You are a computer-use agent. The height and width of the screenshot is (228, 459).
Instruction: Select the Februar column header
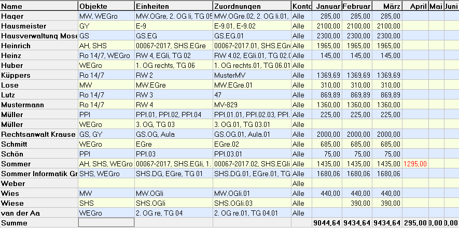(x=357, y=6)
